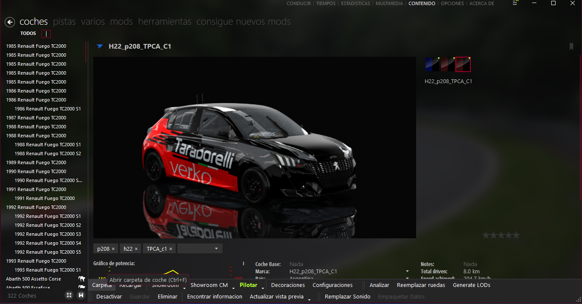The height and width of the screenshot is (304, 582).
Task: Click Generate LODs
Action: coord(472,285)
